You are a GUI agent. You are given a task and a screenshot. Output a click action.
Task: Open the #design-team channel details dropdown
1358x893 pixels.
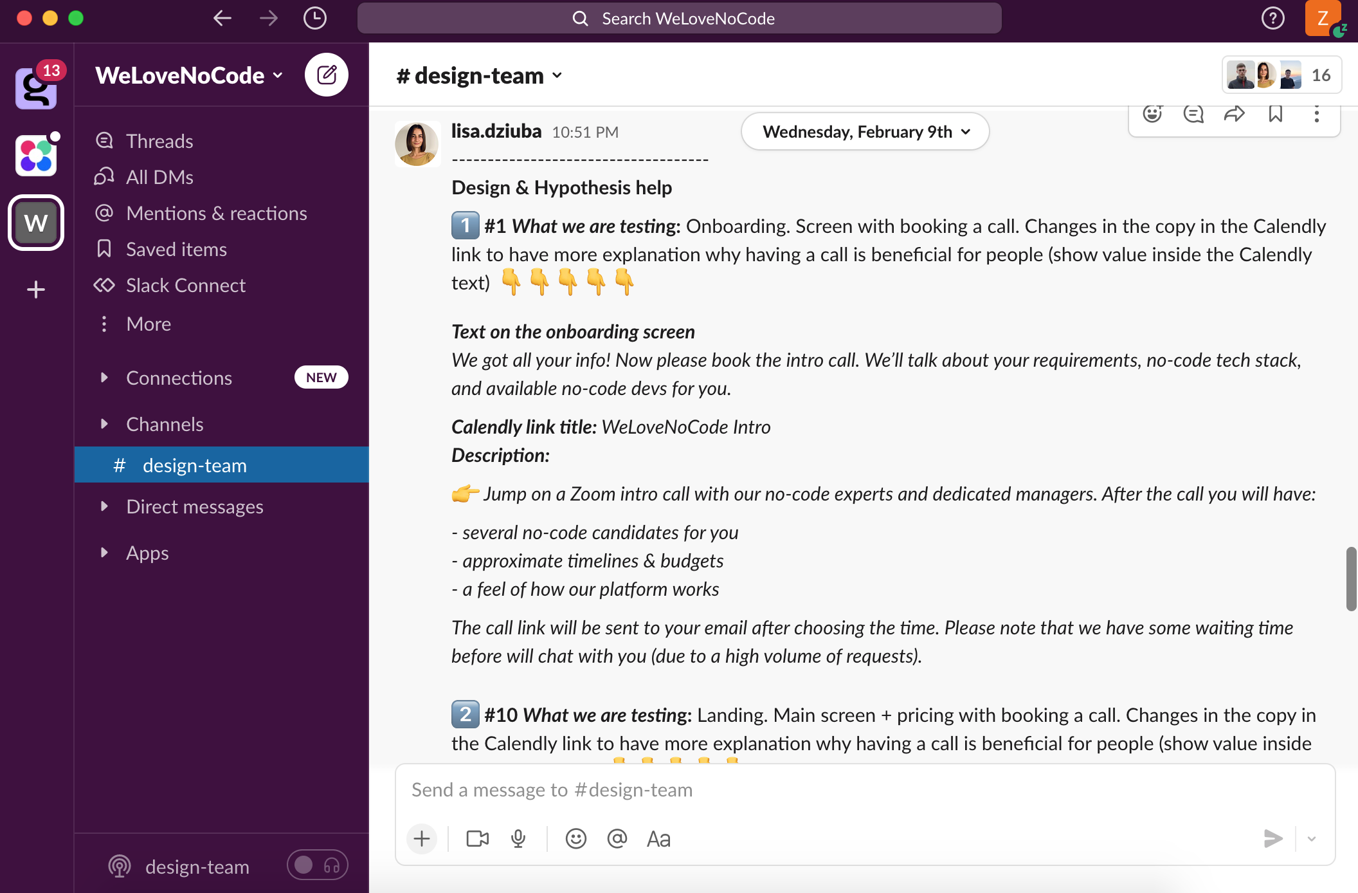pos(479,76)
